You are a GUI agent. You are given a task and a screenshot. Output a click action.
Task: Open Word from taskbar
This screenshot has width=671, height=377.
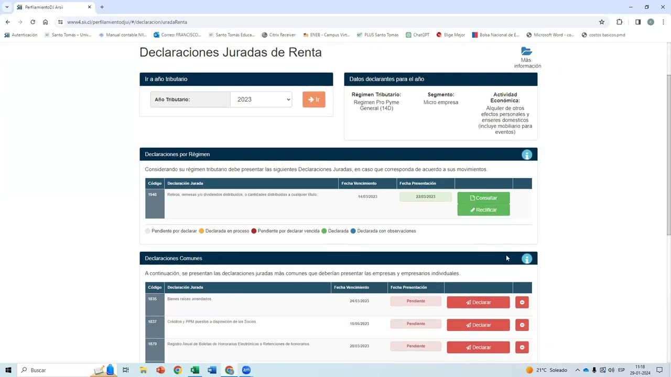(212, 370)
